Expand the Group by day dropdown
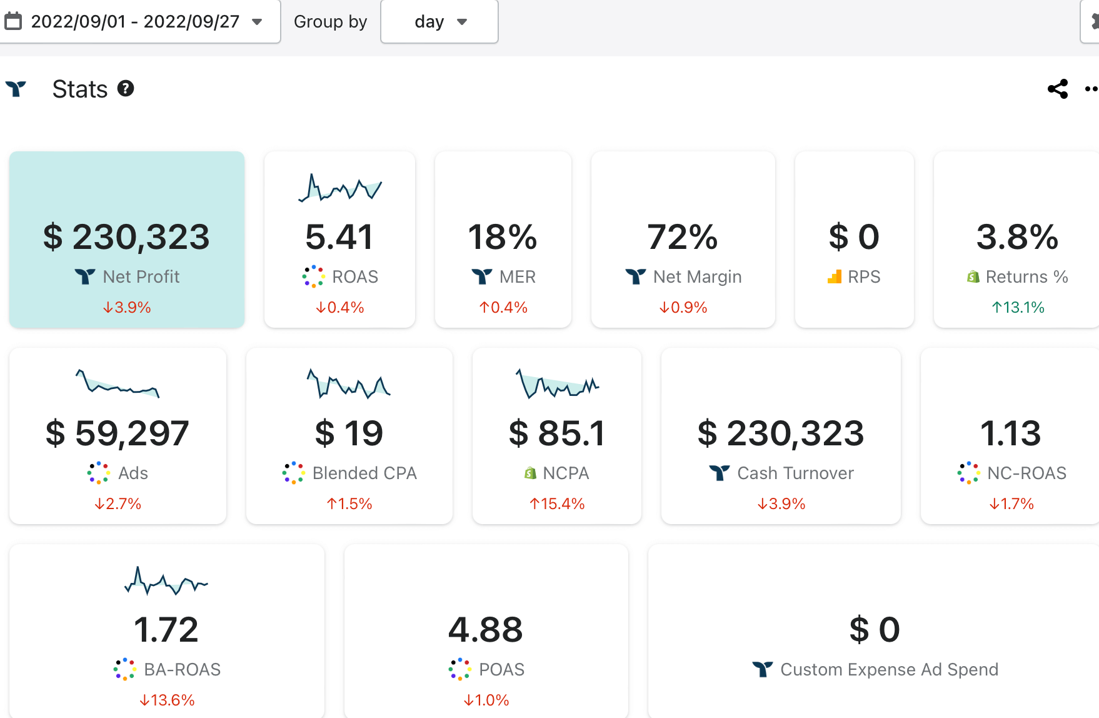The image size is (1099, 718). point(439,21)
